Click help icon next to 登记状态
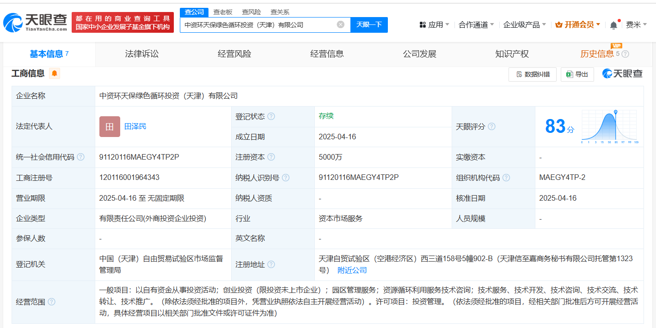 tap(271, 117)
